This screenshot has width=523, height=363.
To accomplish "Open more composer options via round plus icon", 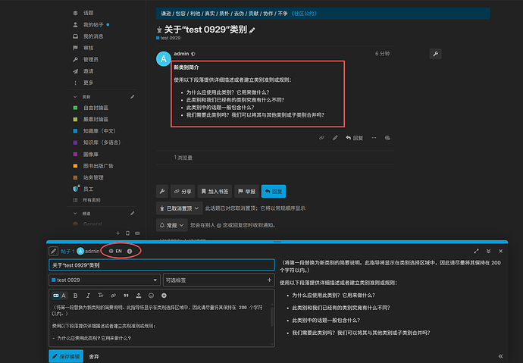I will (164, 296).
